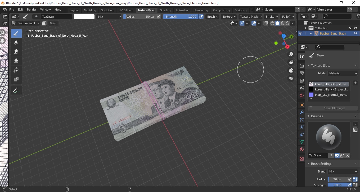This screenshot has height=192, width=360.
Task: Switch to wireframe viewport shading
Action: tap(272, 23)
